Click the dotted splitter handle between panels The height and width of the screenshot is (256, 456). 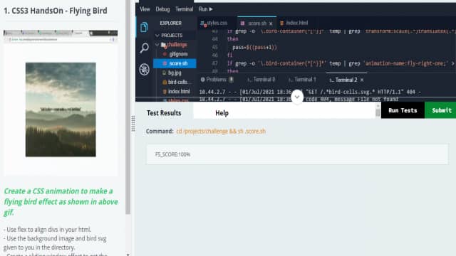133,124
